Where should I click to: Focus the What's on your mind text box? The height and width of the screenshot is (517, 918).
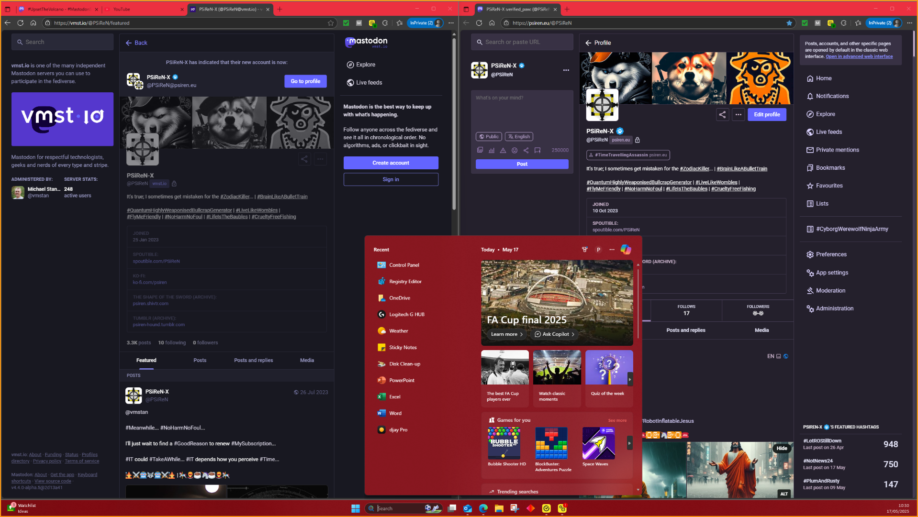(x=522, y=111)
